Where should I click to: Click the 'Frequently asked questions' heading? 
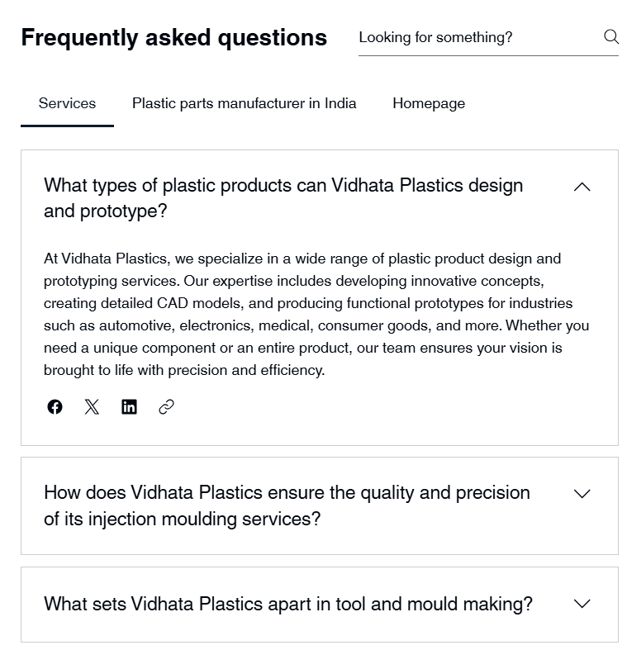pyautogui.click(x=173, y=37)
